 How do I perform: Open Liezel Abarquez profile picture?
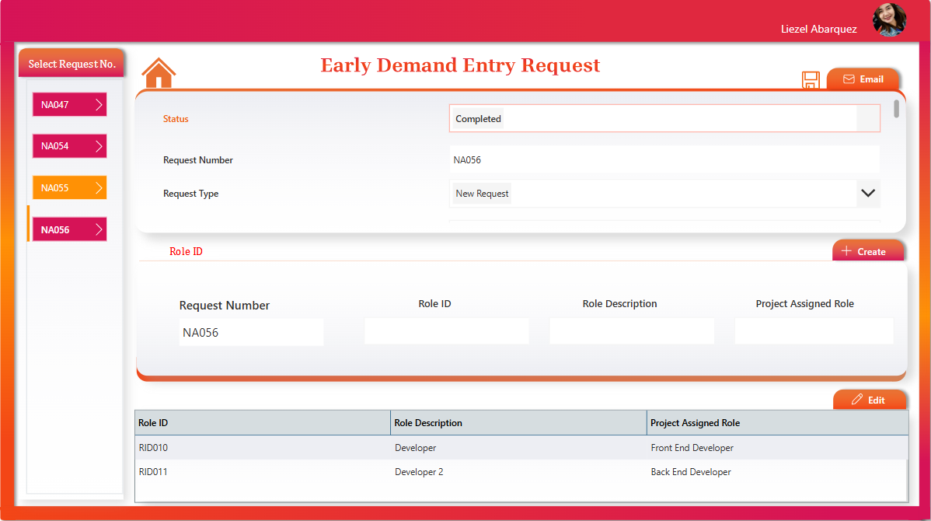[889, 20]
